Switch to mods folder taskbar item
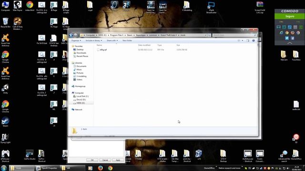Image resolution: width=305 pixels, height=171 pixels. click(21, 168)
